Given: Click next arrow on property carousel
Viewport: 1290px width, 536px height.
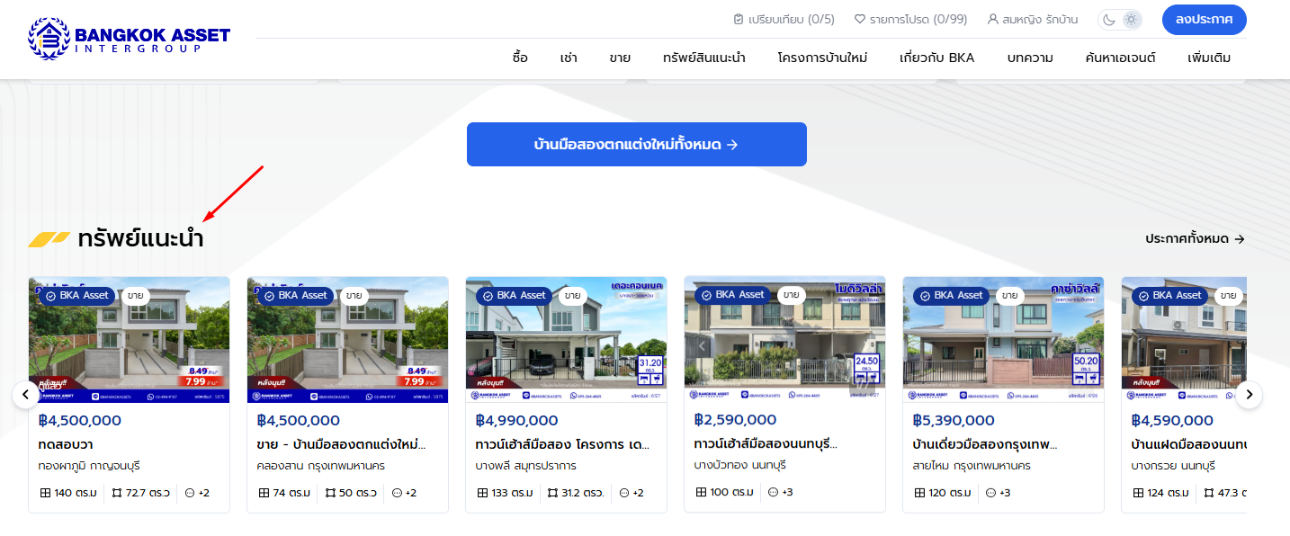Looking at the screenshot, I should click(x=1249, y=394).
